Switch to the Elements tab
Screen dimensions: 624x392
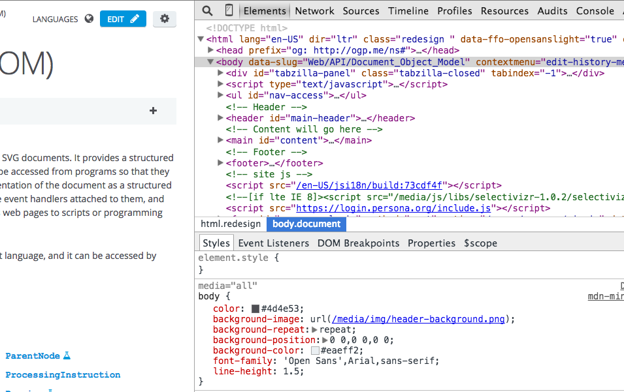coord(265,10)
